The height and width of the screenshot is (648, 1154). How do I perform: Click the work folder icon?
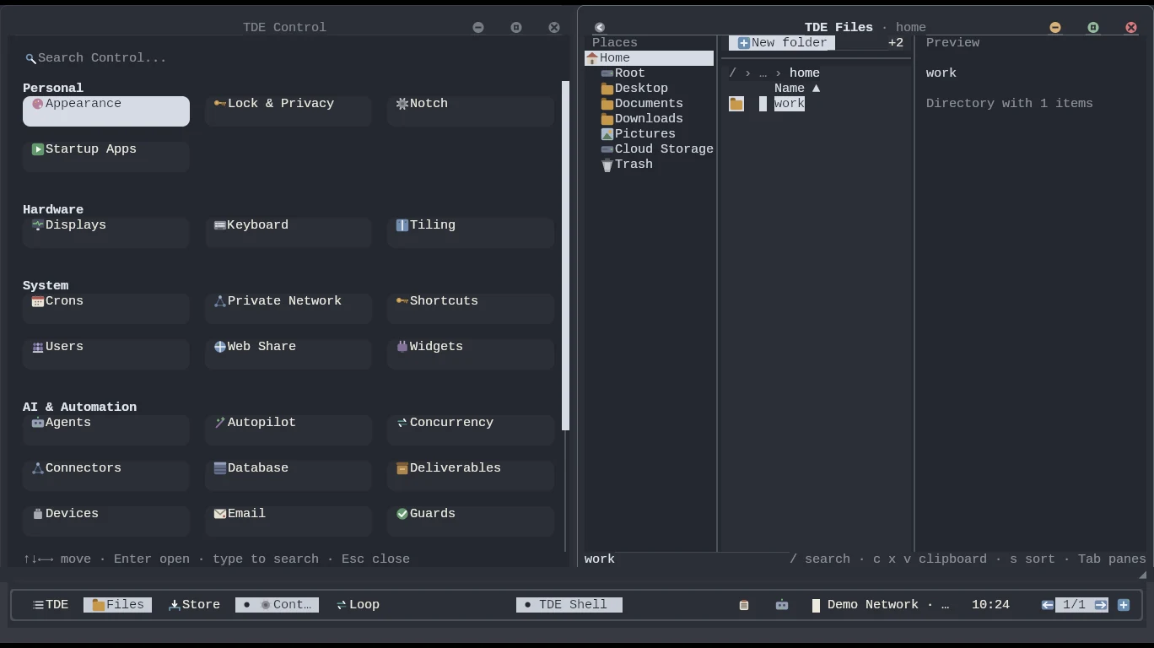pyautogui.click(x=736, y=104)
